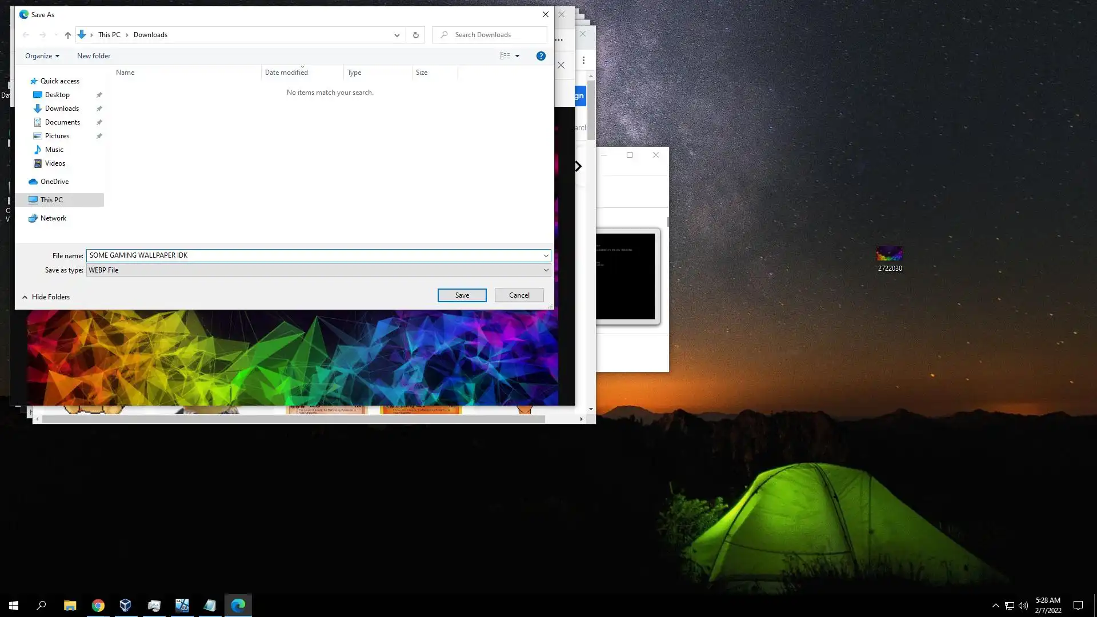Click the New folder command
Image resolution: width=1097 pixels, height=617 pixels.
click(x=94, y=56)
